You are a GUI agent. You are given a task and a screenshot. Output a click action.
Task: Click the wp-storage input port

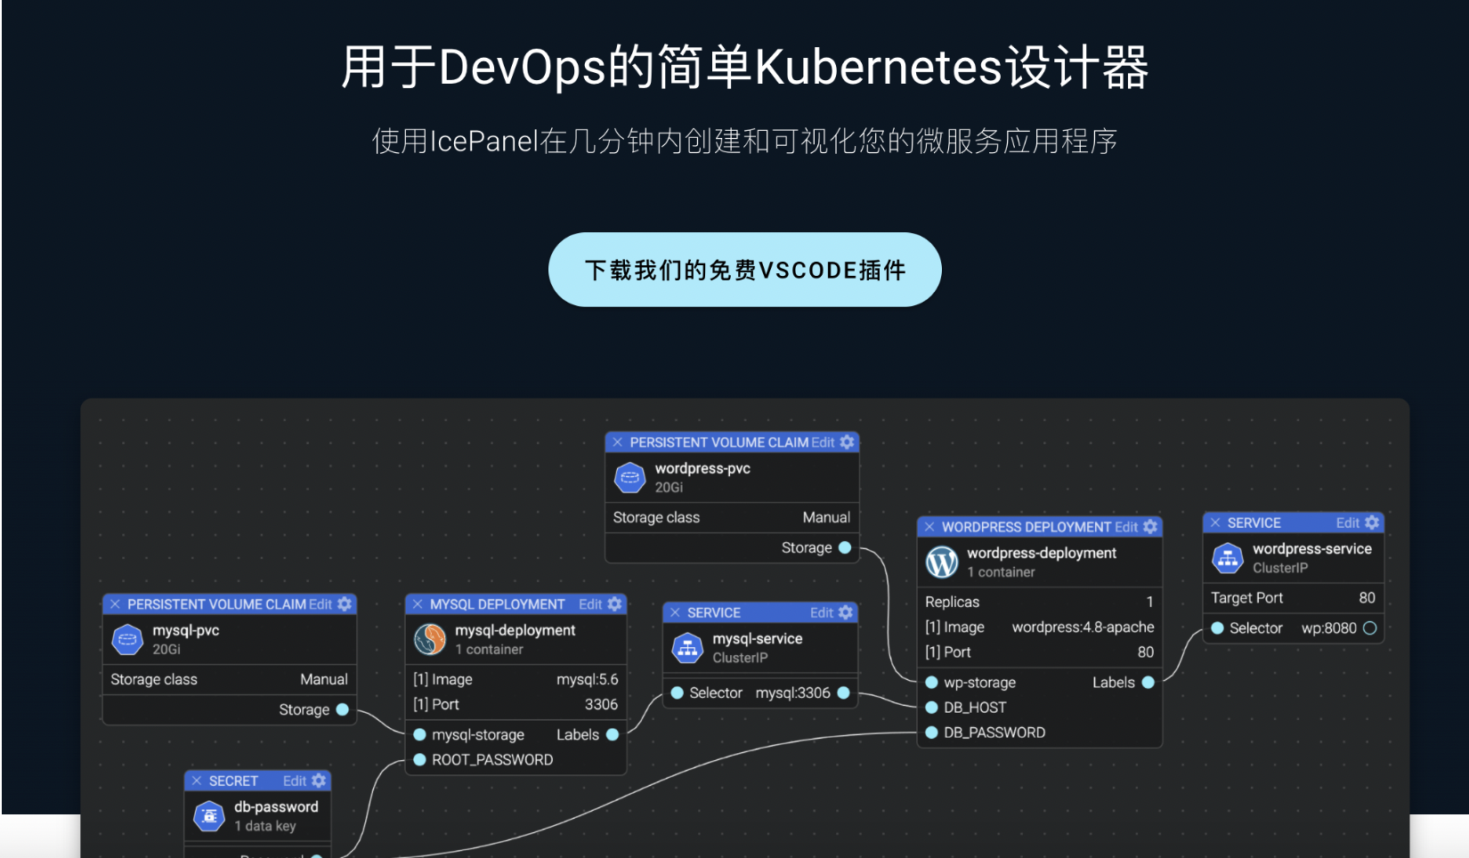tap(932, 683)
